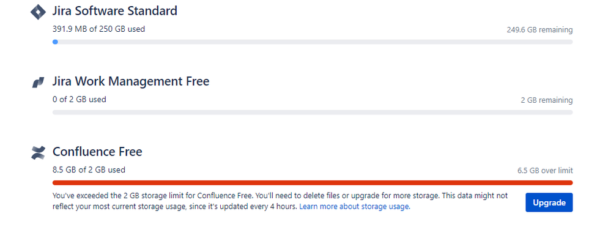Image resolution: width=611 pixels, height=230 pixels.
Task: Click the Jira Work Management progress bar
Action: 313,113
